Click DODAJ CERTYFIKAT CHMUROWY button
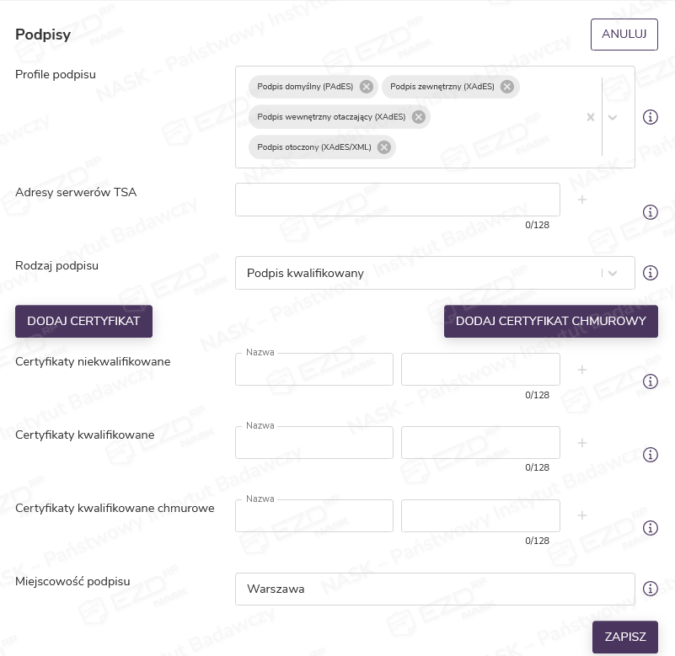 click(550, 321)
